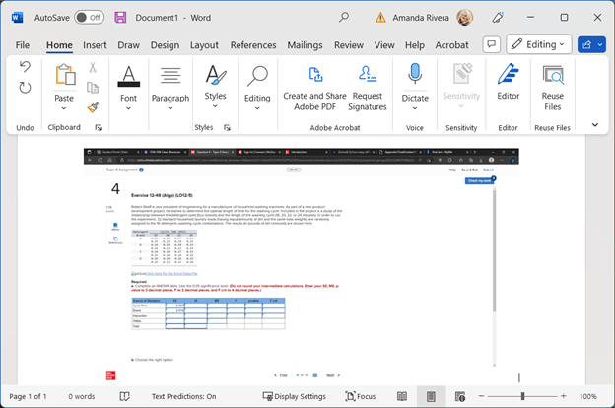Collapse the ribbon with the chevron
The image size is (615, 408).
tap(595, 125)
